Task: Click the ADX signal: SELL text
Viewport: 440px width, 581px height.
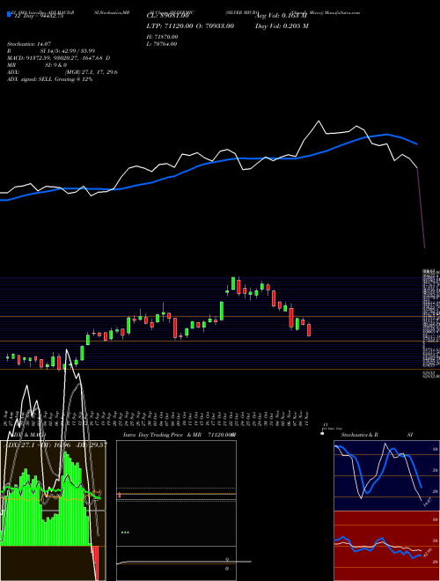Action: [x=49, y=79]
